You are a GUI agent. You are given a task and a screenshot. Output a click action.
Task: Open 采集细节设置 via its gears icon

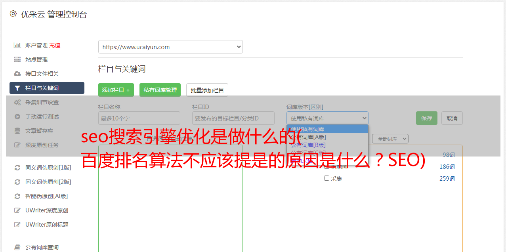coord(17,102)
